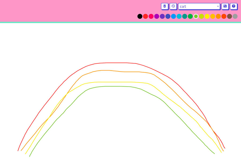Click the trash clear-canvas icon
Screen dimensions: 241x166
point(165,6)
